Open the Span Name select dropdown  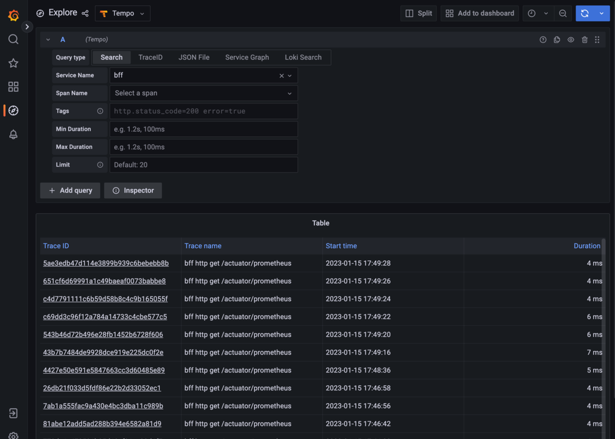click(203, 93)
